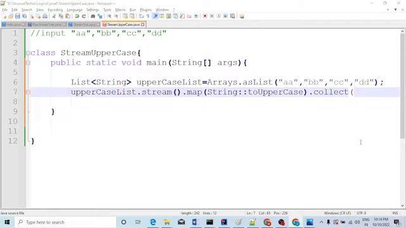Screen dimensions: 406x228
Task: Open the Window menu
Action: tap(162, 10)
